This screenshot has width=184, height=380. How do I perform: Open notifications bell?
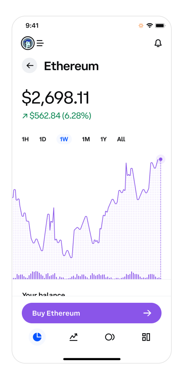[x=158, y=43]
